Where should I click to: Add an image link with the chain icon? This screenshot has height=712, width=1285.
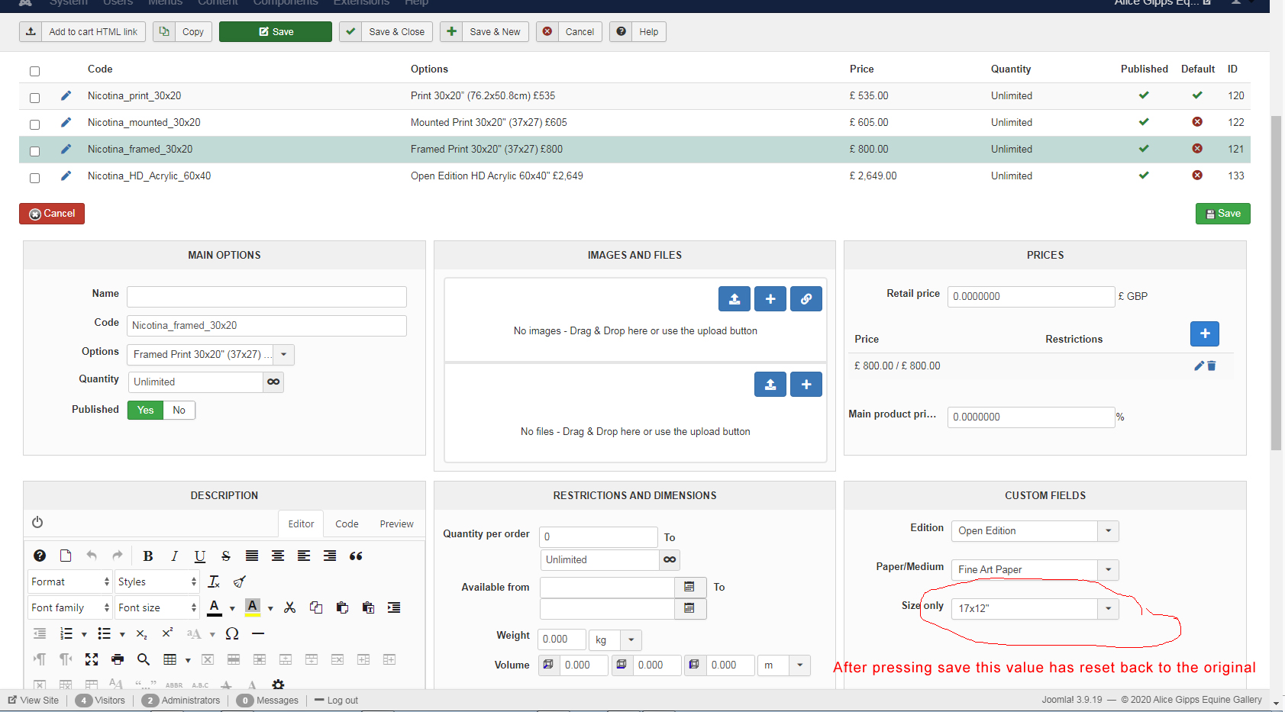tap(806, 299)
